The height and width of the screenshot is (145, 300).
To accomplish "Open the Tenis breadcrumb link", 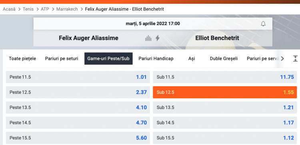I will coord(28,9).
